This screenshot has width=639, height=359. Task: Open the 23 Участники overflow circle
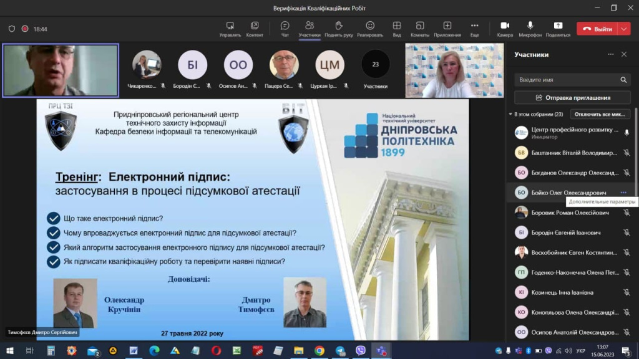click(375, 64)
